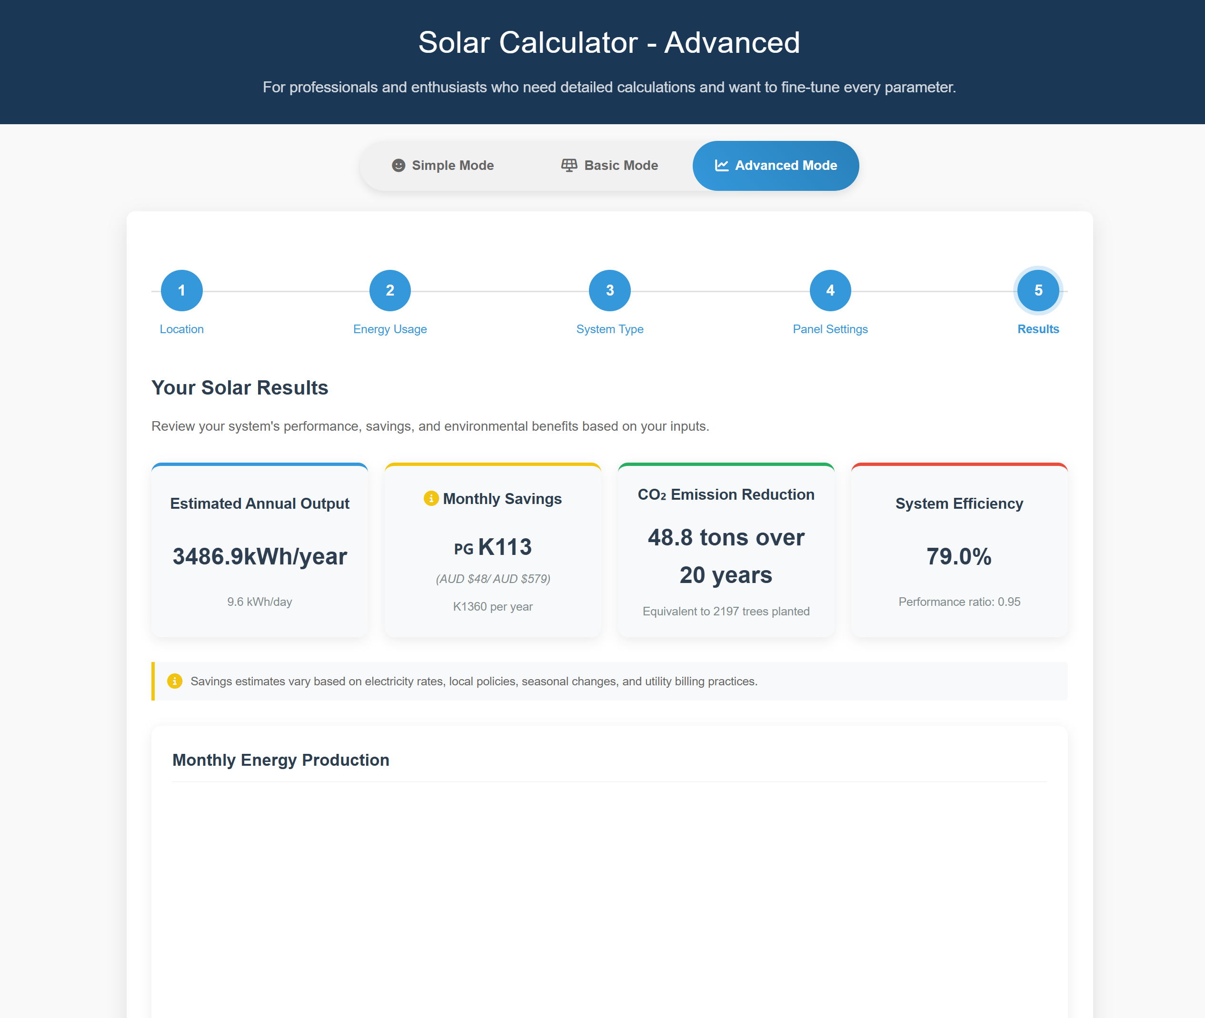Enable Advanced Mode
The height and width of the screenshot is (1018, 1205).
[776, 166]
